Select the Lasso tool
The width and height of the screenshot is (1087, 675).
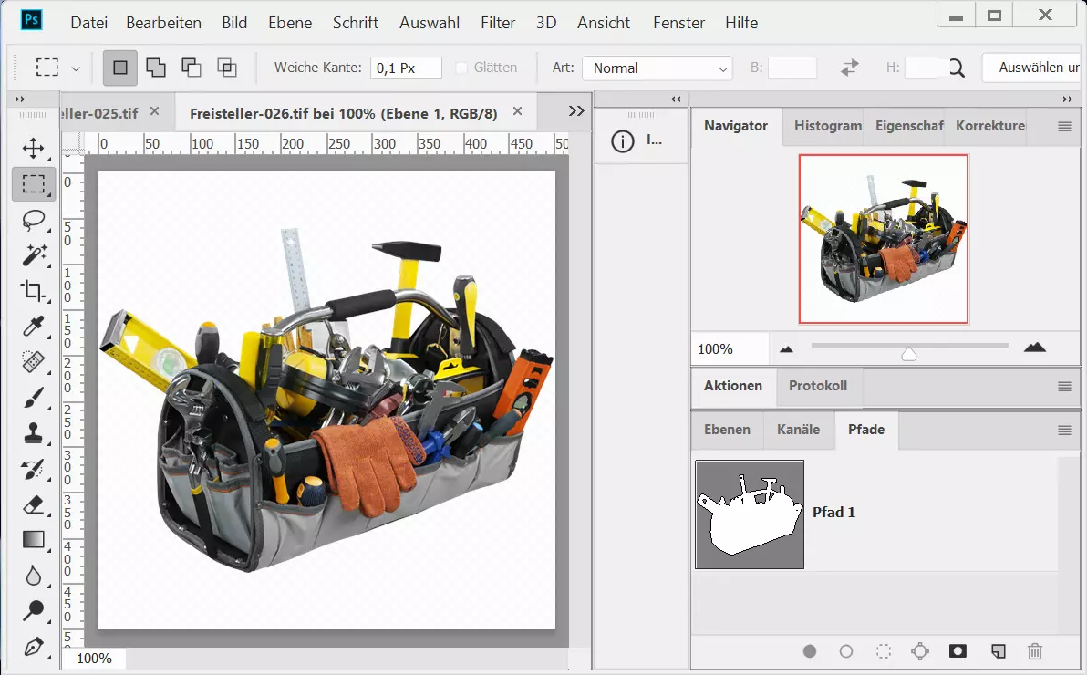[34, 220]
